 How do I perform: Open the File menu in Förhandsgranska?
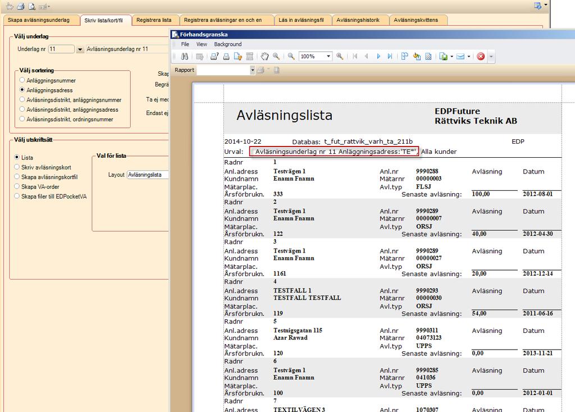pos(185,44)
